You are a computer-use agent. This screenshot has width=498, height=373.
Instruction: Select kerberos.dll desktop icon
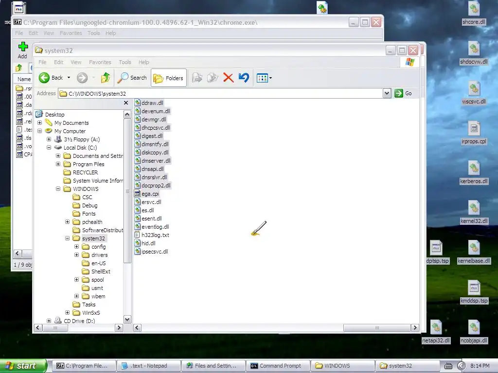pos(474,173)
